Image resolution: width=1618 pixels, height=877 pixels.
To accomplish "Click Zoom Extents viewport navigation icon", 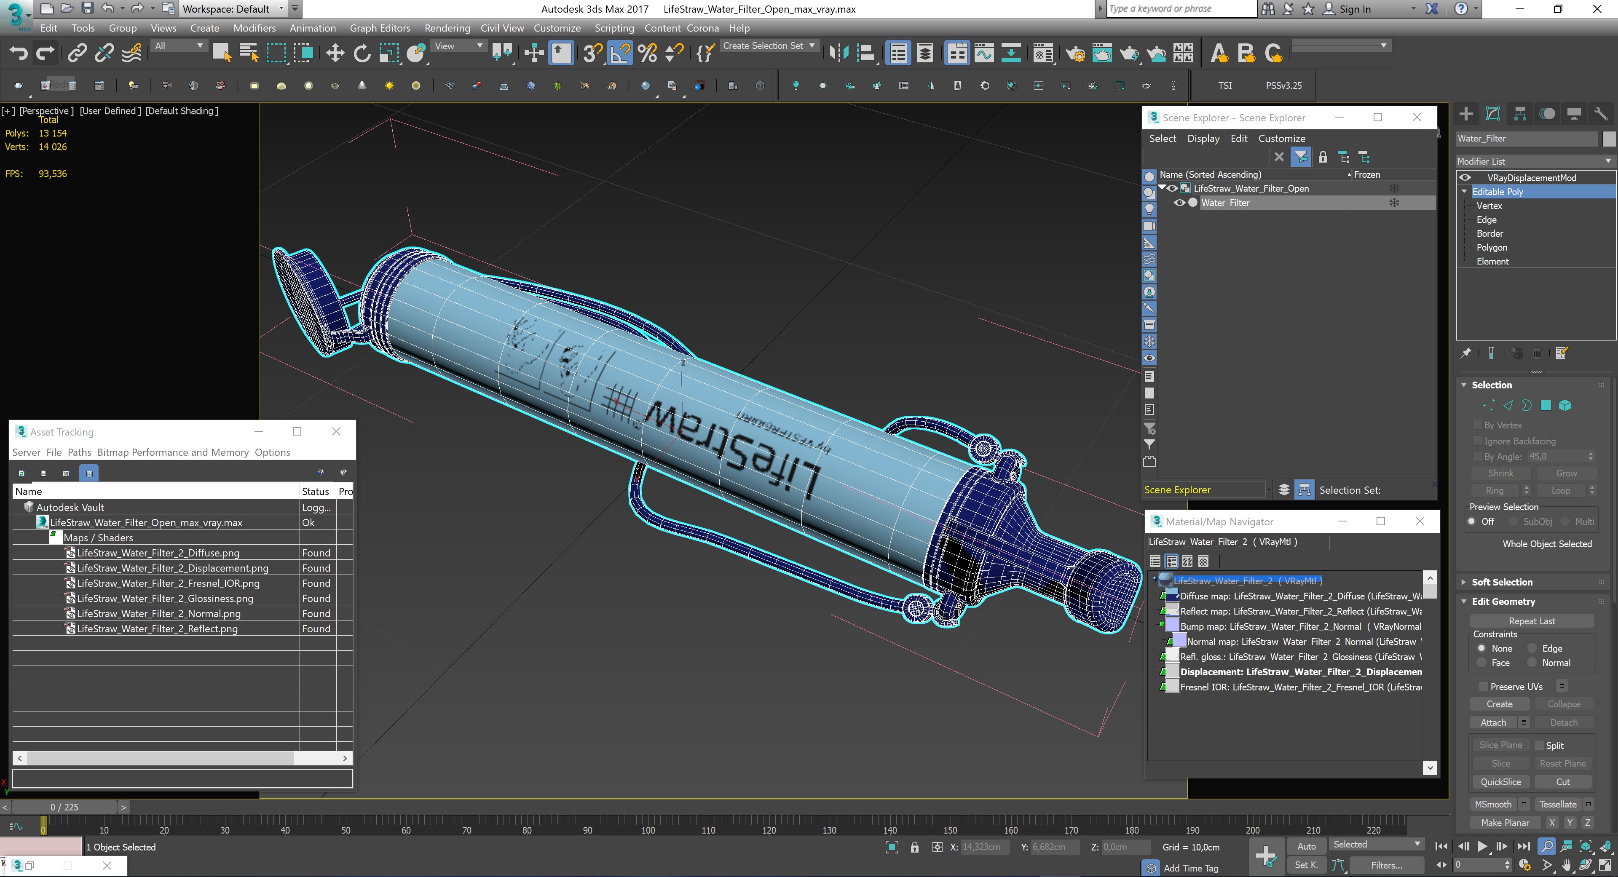I will [x=1585, y=846].
